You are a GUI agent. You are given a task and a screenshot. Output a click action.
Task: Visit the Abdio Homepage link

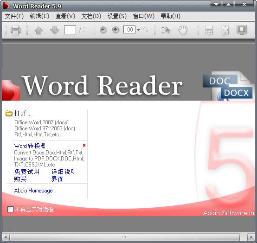(x=33, y=191)
